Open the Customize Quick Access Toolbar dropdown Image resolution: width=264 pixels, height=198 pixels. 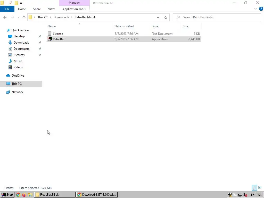click(x=21, y=3)
